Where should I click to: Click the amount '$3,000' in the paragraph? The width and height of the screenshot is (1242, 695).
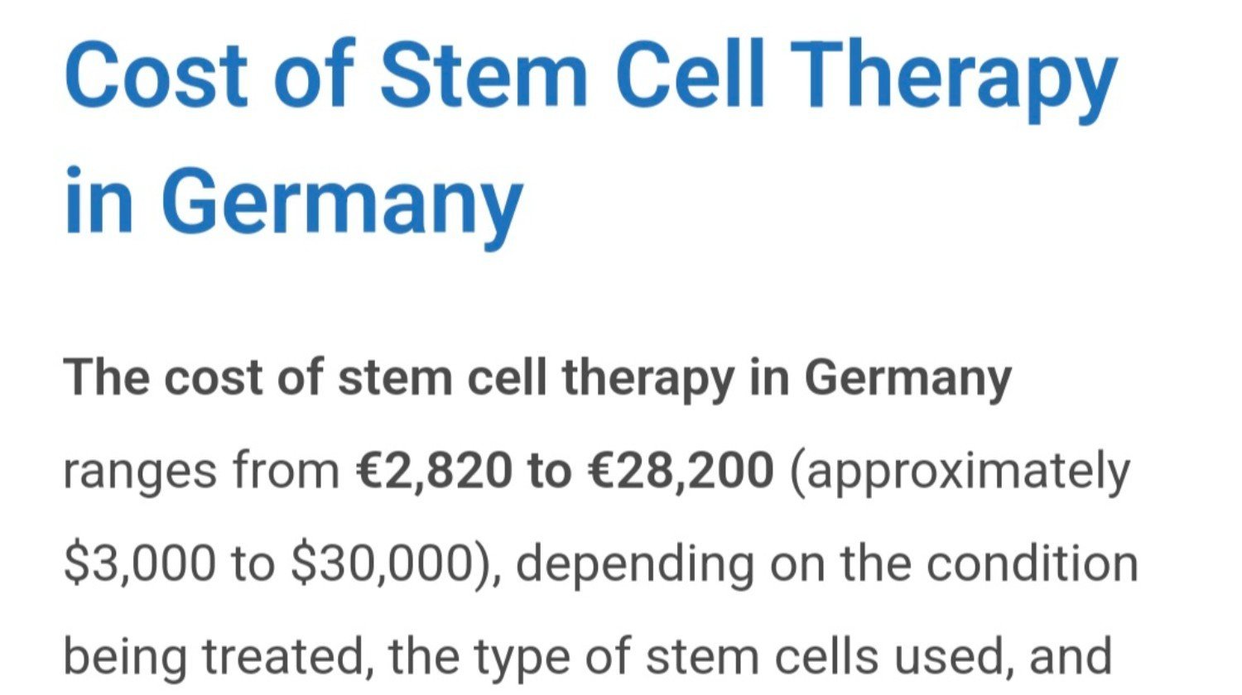pos(139,564)
